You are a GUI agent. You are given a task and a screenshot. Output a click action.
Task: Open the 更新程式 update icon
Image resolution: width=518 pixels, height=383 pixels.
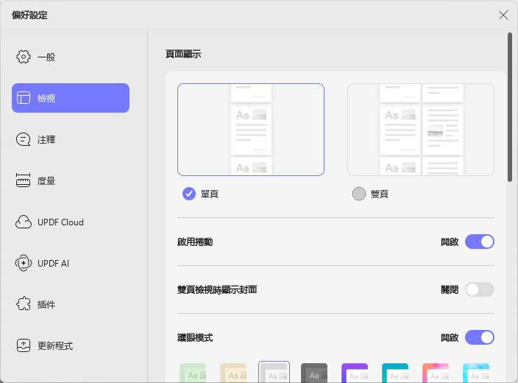tap(24, 345)
